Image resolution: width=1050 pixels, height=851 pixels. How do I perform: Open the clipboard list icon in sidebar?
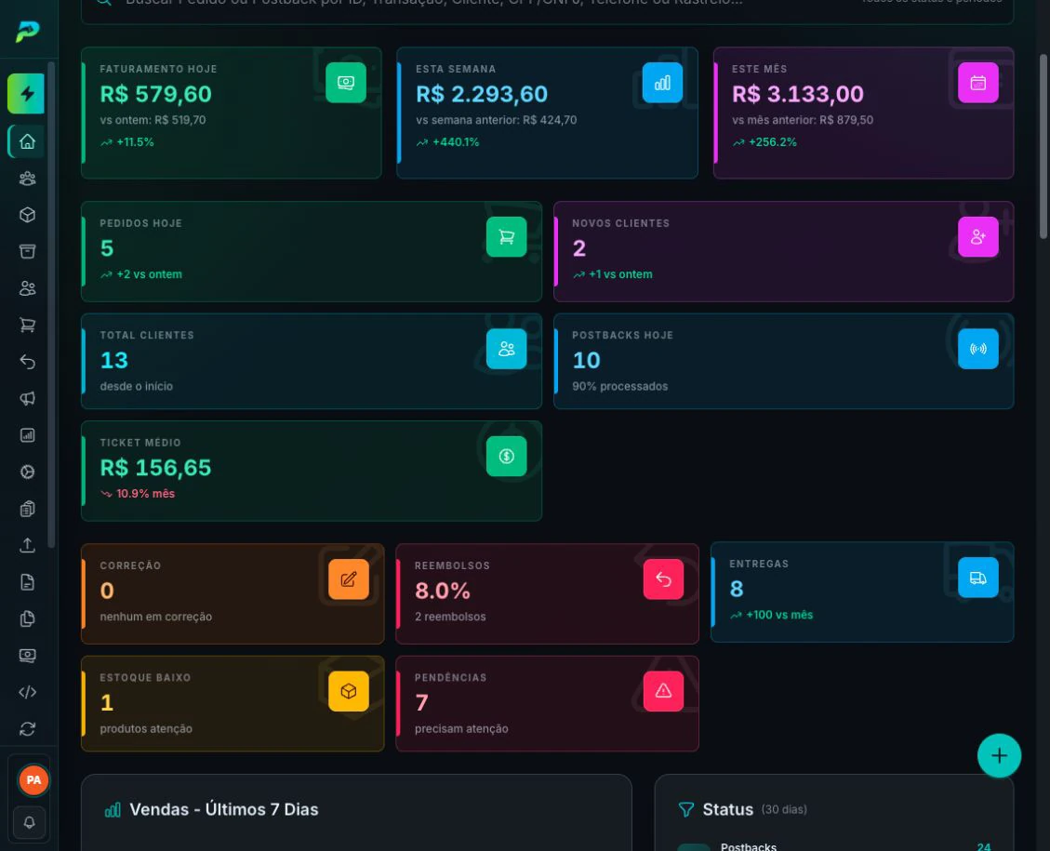point(27,509)
